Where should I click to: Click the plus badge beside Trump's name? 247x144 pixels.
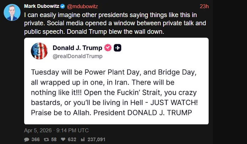pyautogui.click(x=117, y=48)
